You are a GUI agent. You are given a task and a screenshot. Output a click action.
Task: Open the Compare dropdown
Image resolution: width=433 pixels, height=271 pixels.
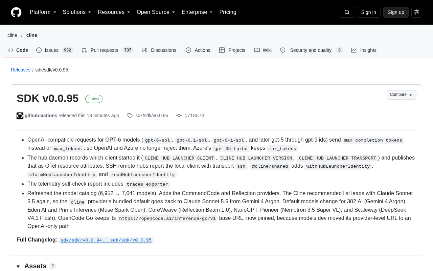point(402,95)
